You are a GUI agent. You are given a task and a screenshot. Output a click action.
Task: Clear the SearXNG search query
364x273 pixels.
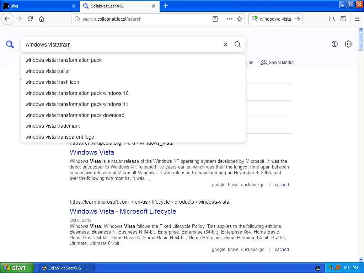click(x=225, y=44)
